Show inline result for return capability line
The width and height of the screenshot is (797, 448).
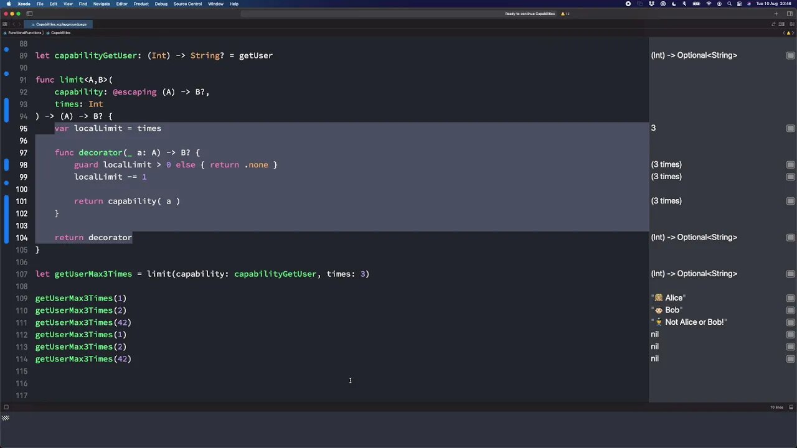click(790, 201)
